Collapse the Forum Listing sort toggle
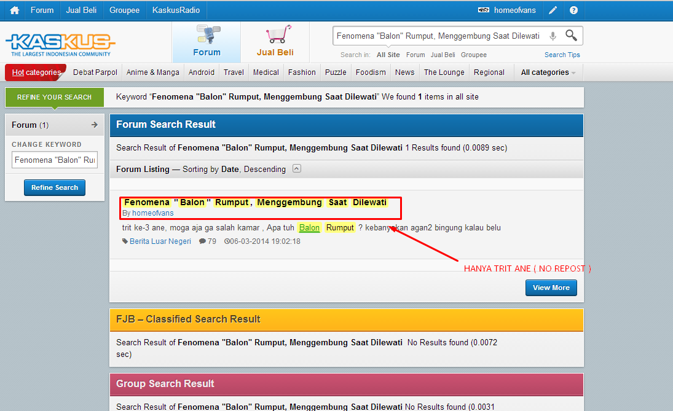 297,168
